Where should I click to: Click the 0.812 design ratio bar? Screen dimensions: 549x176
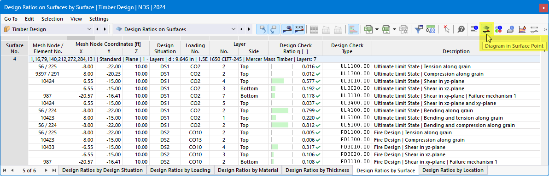[280, 125]
